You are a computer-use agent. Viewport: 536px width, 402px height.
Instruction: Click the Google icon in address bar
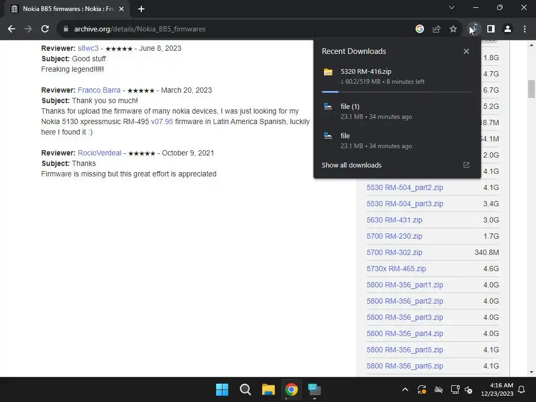pyautogui.click(x=419, y=29)
